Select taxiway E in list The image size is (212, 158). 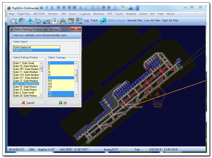point(61,66)
